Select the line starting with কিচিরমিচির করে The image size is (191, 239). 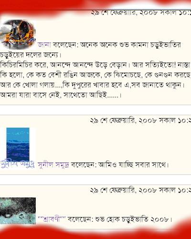[x=95, y=65]
